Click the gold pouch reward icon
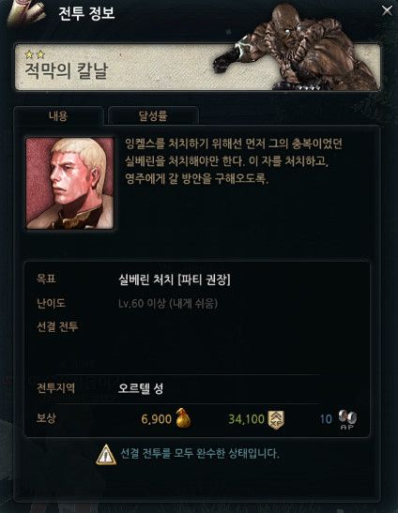The image size is (398, 513). [183, 418]
